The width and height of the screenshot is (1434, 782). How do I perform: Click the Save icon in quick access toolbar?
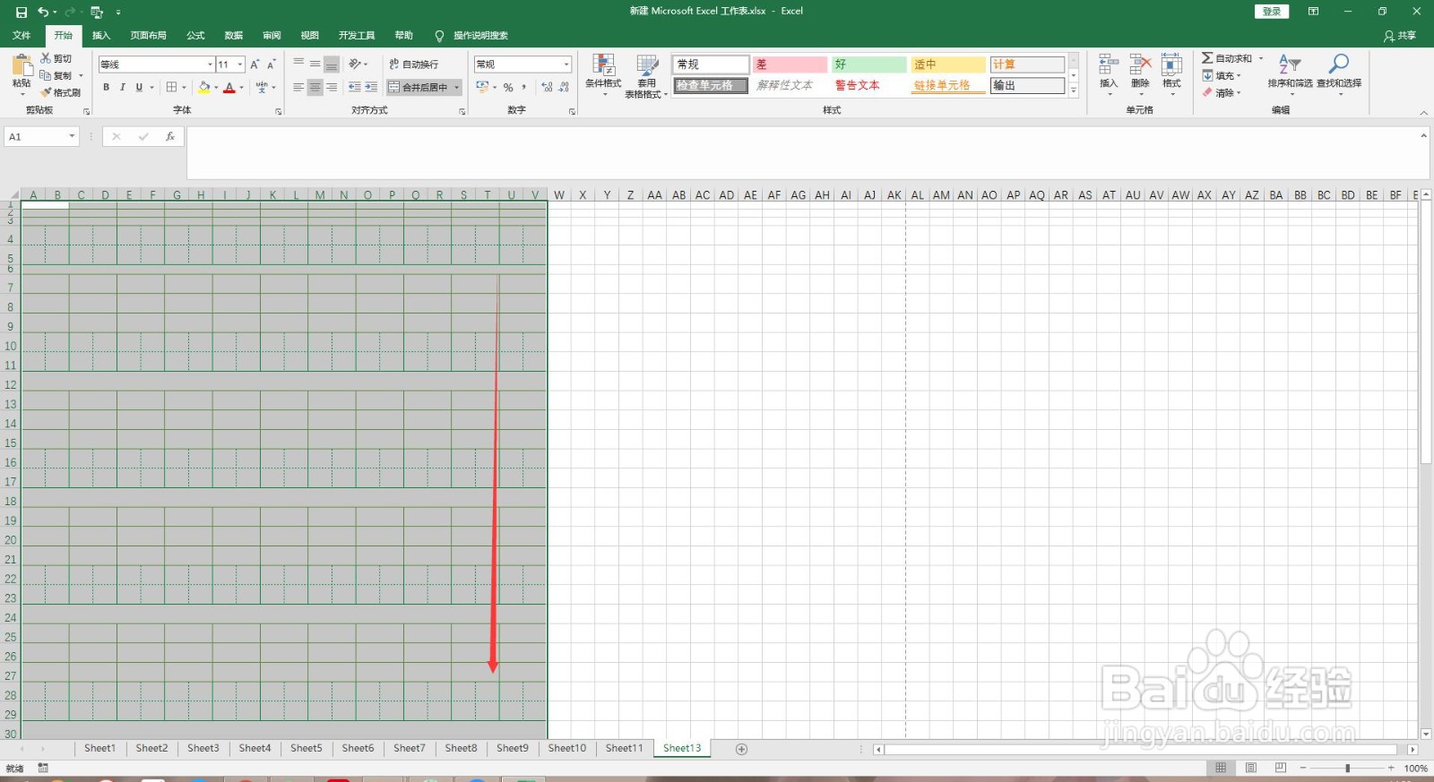[22, 13]
